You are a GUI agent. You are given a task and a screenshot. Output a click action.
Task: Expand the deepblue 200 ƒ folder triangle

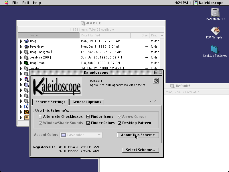(x=21, y=57)
